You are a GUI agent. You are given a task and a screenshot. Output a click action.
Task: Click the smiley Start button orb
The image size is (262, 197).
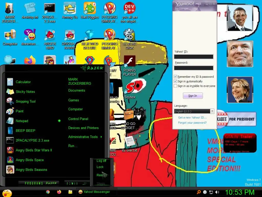coord(7,193)
